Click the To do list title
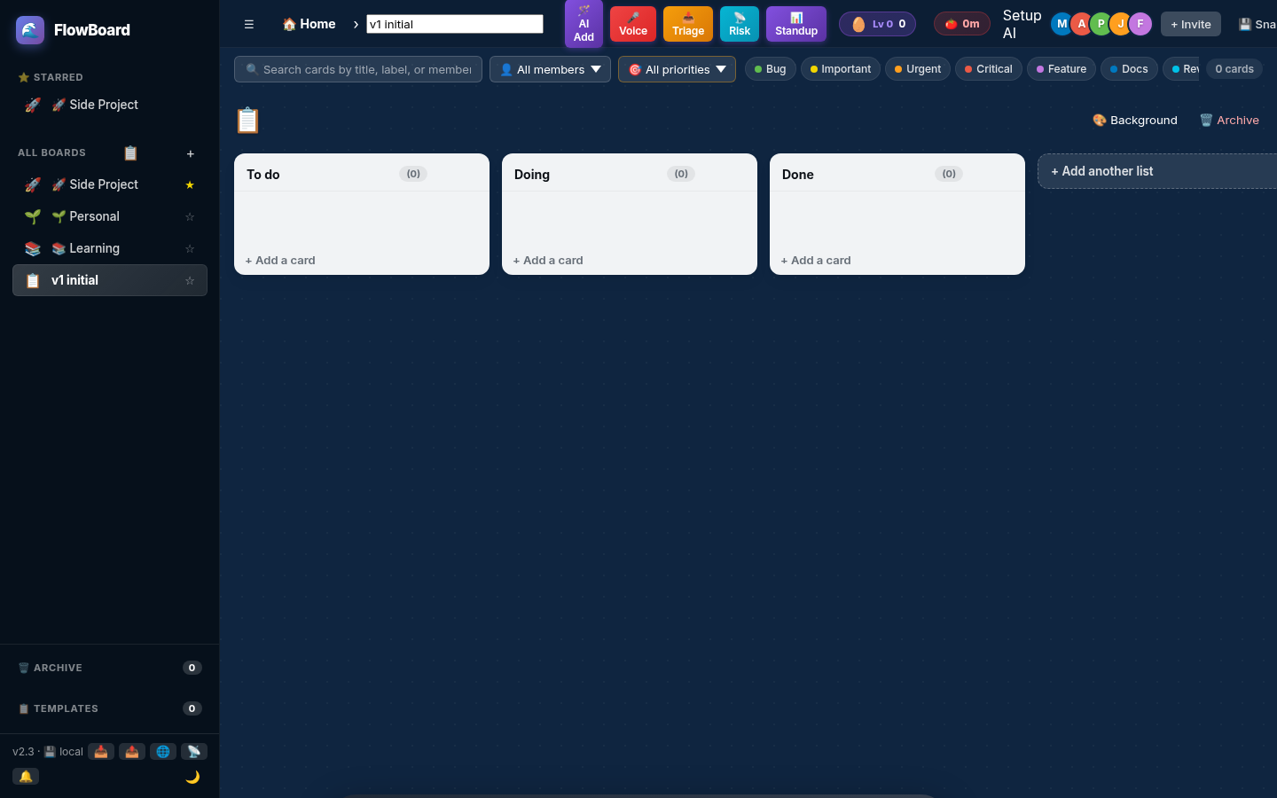 click(263, 175)
